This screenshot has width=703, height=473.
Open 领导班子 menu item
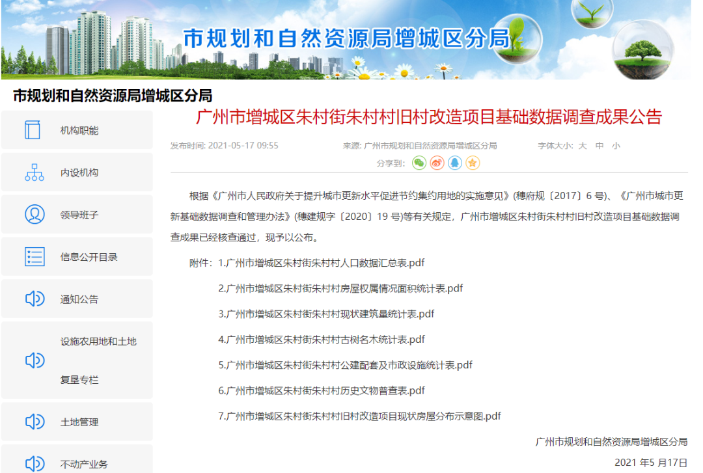pos(77,214)
